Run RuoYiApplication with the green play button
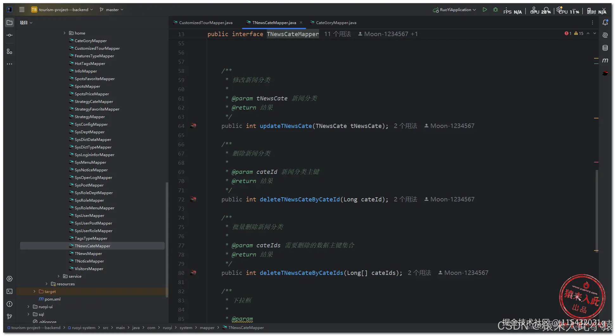The height and width of the screenshot is (336, 615). 484,10
